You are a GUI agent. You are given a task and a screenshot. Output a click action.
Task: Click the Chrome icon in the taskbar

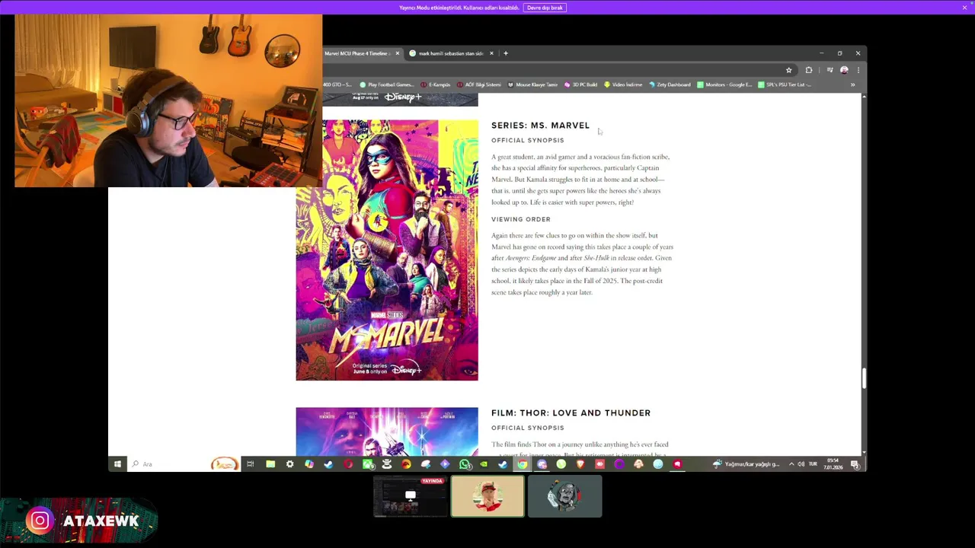pos(522,464)
